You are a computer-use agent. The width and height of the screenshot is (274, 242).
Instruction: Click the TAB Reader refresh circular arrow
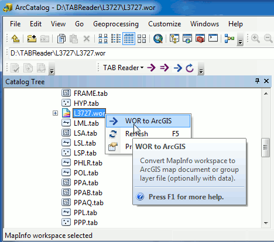[190, 68]
